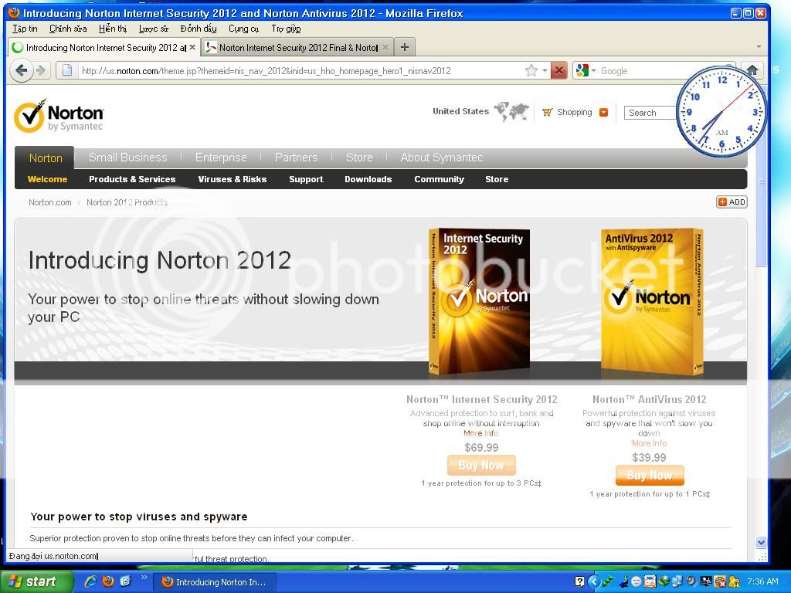Click Welcome in the black navigation bar
The height and width of the screenshot is (593, 791).
click(47, 179)
